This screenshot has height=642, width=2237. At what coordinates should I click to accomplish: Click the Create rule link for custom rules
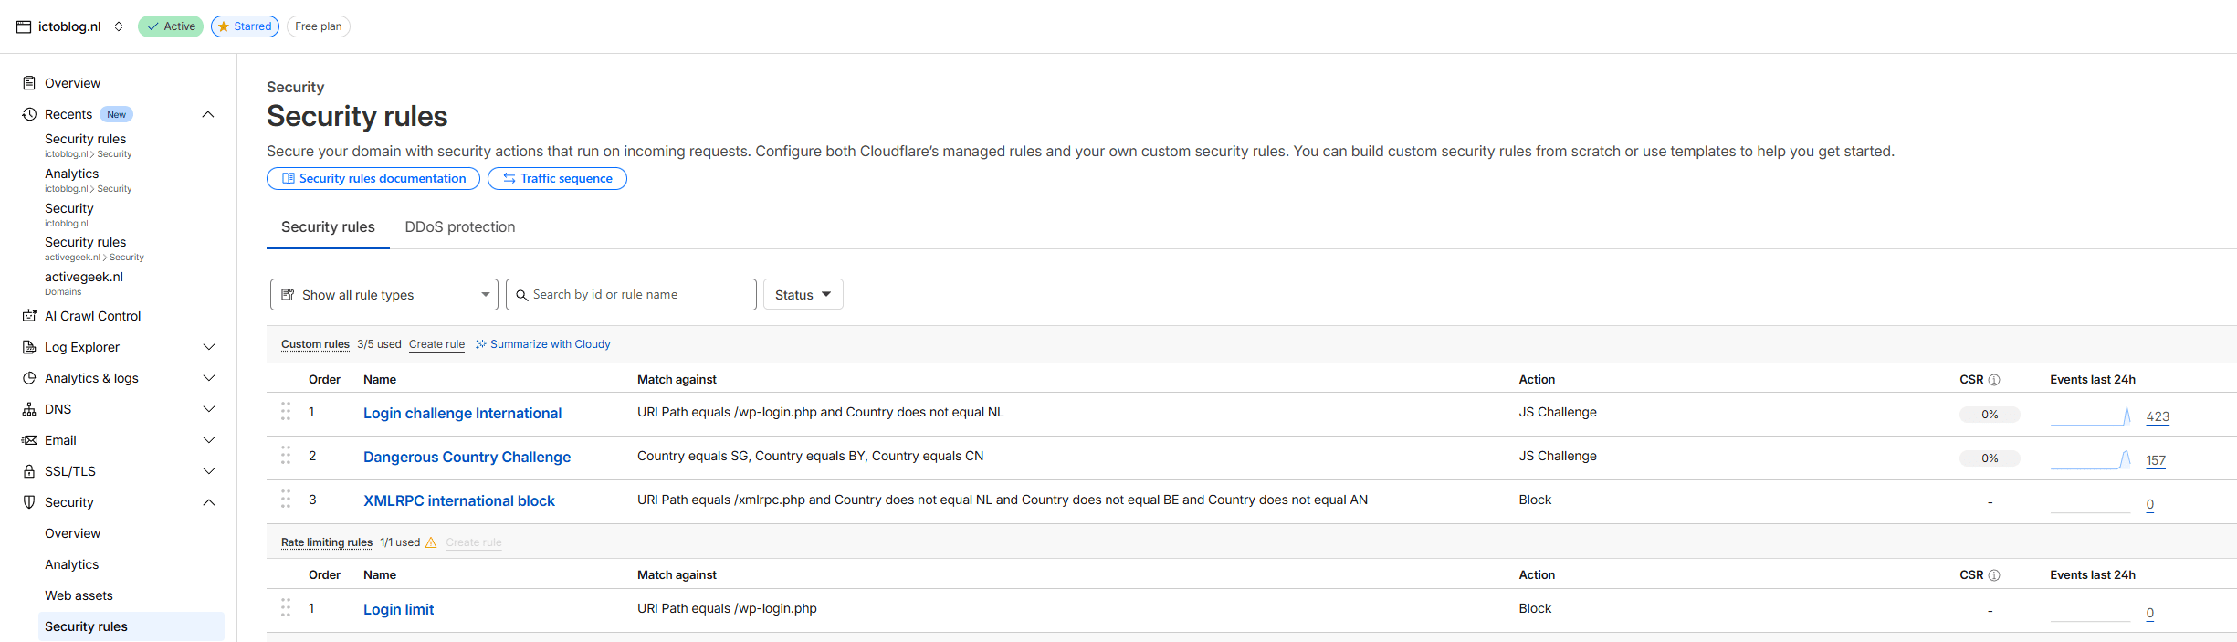point(436,344)
